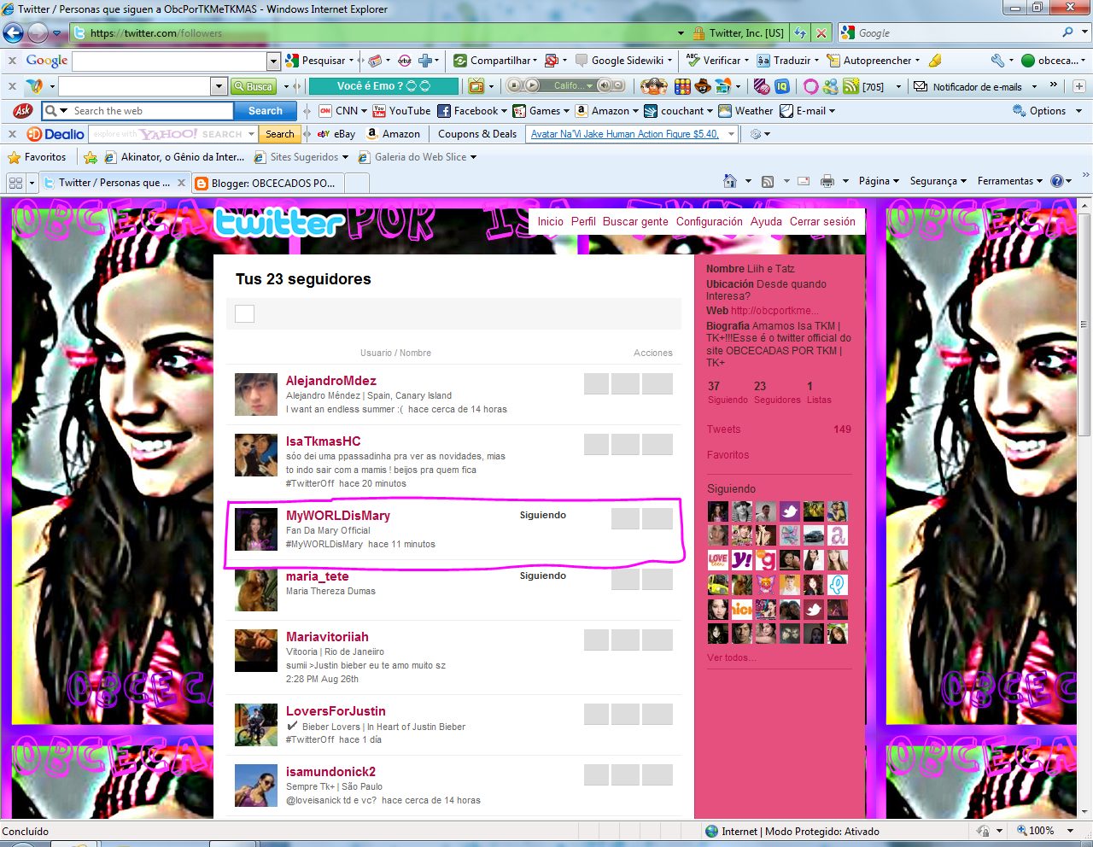
Task: Click Cerrar sesión to log out
Action: point(822,221)
